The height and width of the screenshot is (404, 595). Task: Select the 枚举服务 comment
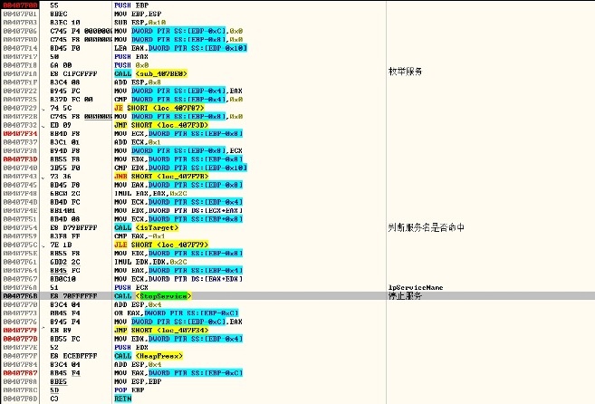[x=403, y=71]
